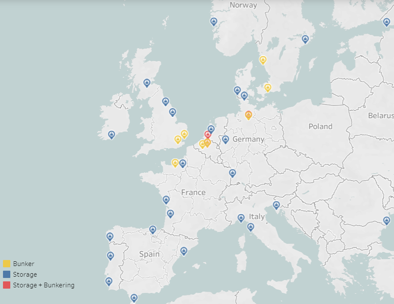394x304 pixels.
Task: Select the yellow bunker marker in Normandy, France
Action: (x=175, y=163)
